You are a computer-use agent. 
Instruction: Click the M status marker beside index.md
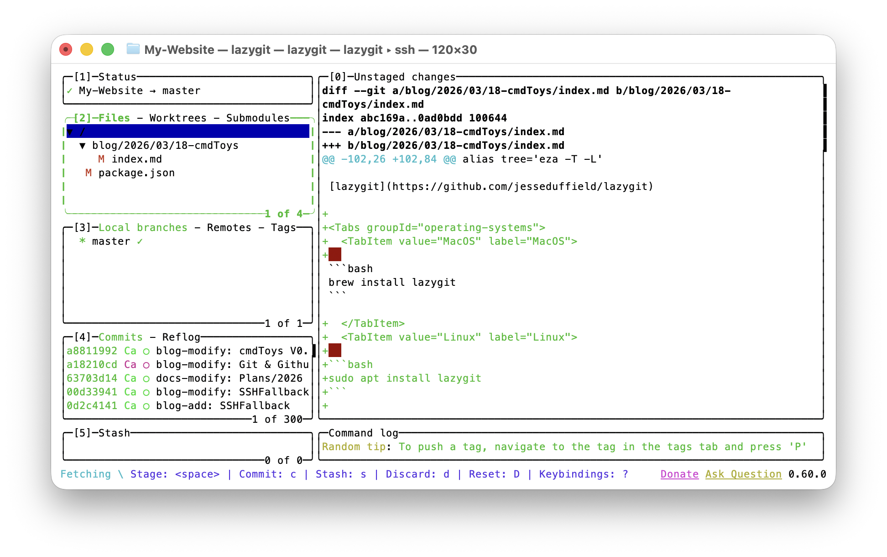101,159
